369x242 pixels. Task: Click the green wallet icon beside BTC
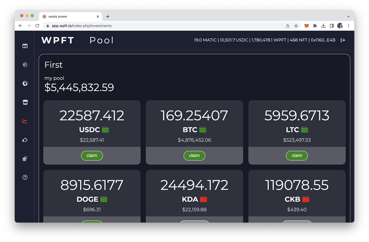[203, 130]
